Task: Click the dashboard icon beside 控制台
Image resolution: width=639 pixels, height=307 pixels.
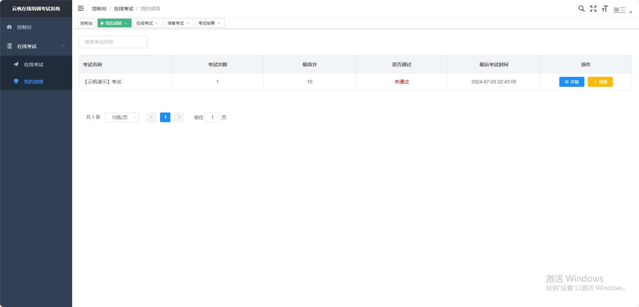Action: (x=9, y=27)
